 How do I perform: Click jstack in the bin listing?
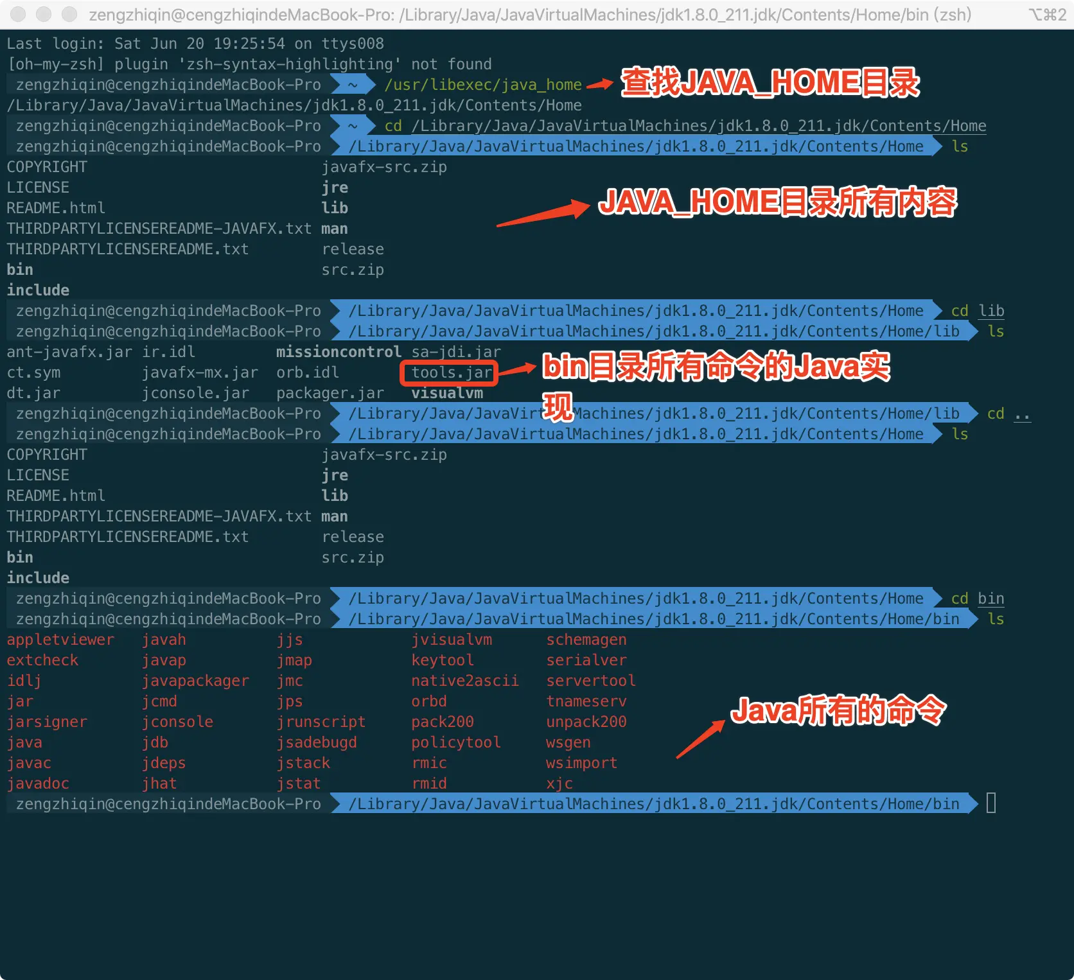click(303, 763)
